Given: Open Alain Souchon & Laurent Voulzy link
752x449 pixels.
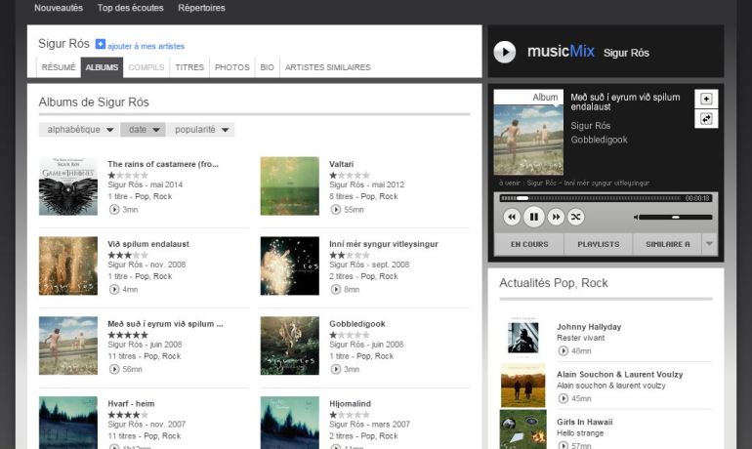Looking at the screenshot, I should pyautogui.click(x=619, y=374).
